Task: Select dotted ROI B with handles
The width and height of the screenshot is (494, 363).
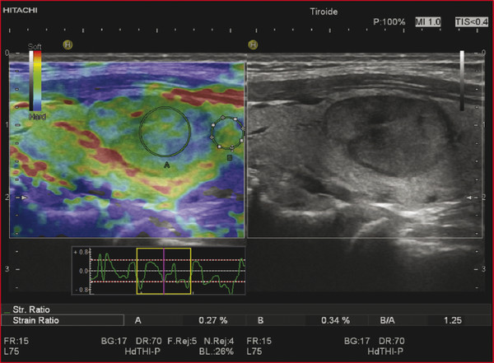Action: coord(226,133)
